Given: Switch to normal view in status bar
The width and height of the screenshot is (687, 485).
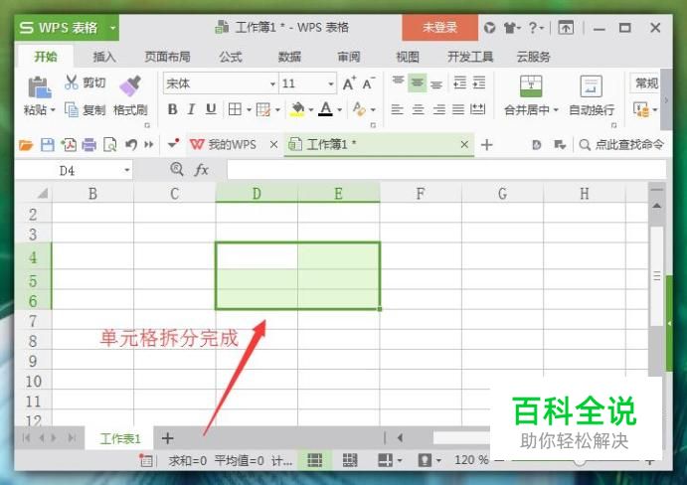Looking at the screenshot, I should pos(314,460).
